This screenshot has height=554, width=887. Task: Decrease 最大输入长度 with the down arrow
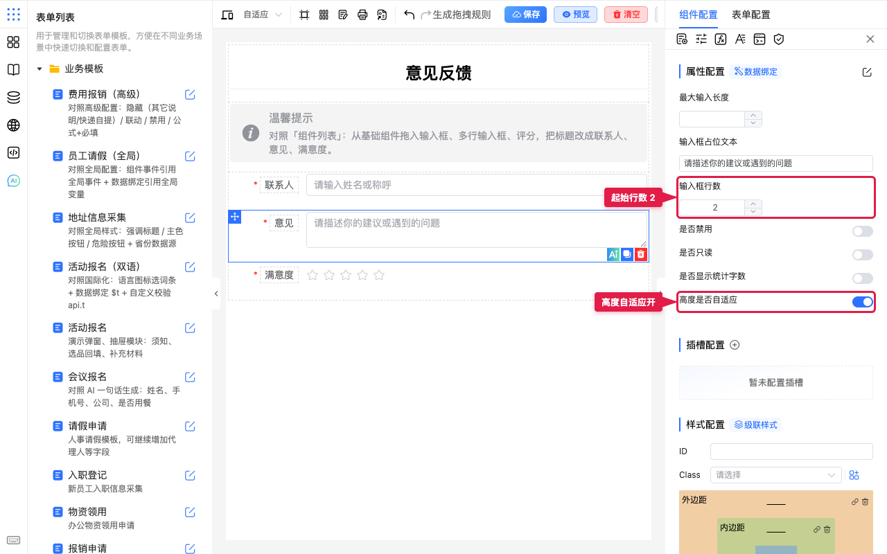click(753, 123)
